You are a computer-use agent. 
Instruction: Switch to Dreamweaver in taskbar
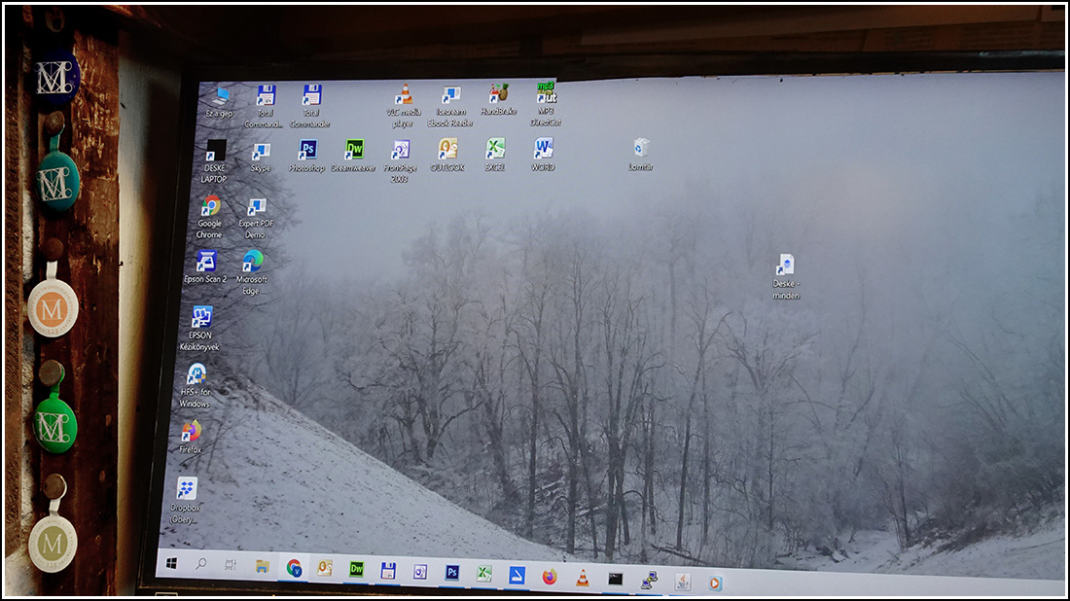(356, 569)
